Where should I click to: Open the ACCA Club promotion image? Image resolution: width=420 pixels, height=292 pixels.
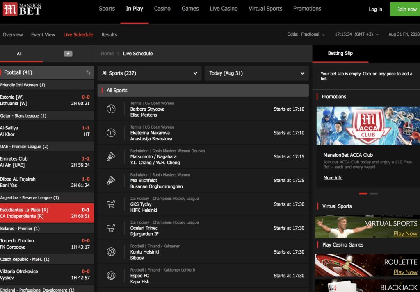(x=368, y=126)
